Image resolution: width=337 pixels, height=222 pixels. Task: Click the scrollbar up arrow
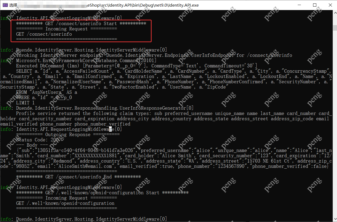click(334, 12)
